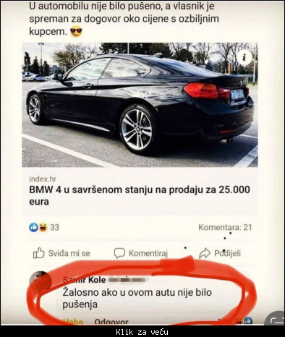
Task: Open the index.hr source link
Action: click(x=43, y=179)
